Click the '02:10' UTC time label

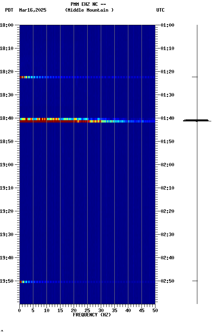pos(167,188)
